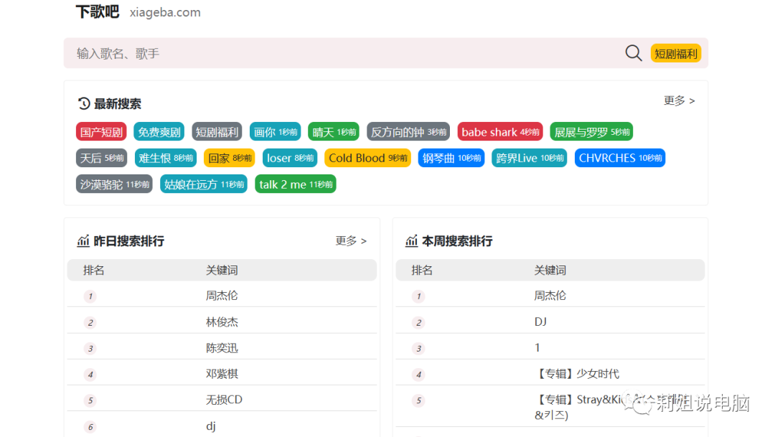
Task: Select the 国产短剧 tag
Action: point(101,132)
